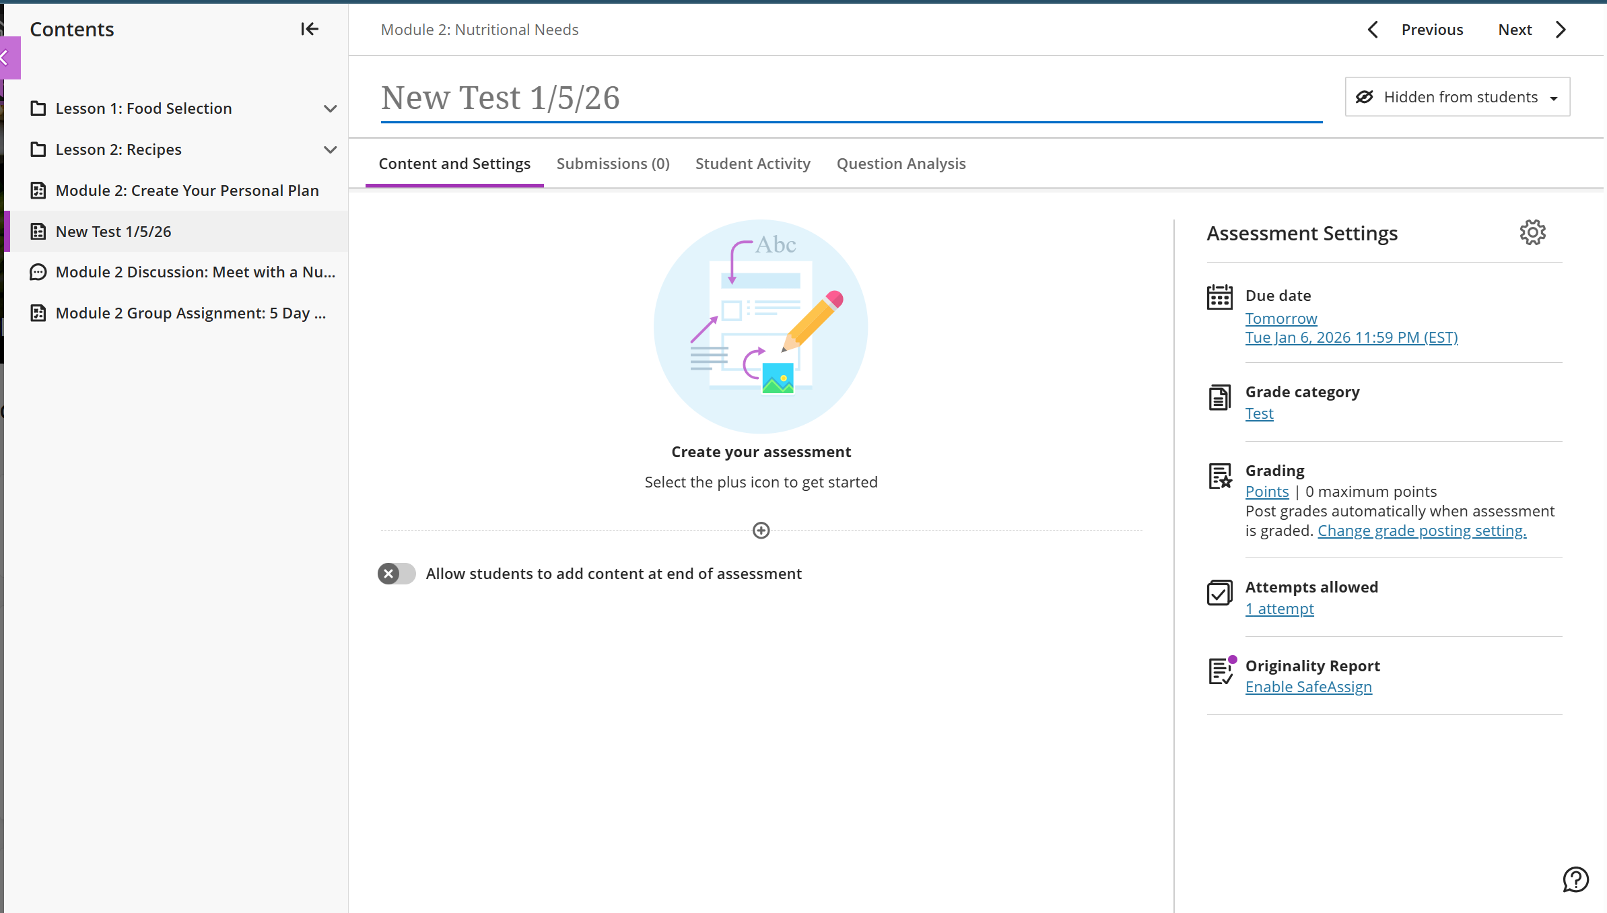
Task: Click the Assessment Settings heading
Action: pos(1302,234)
